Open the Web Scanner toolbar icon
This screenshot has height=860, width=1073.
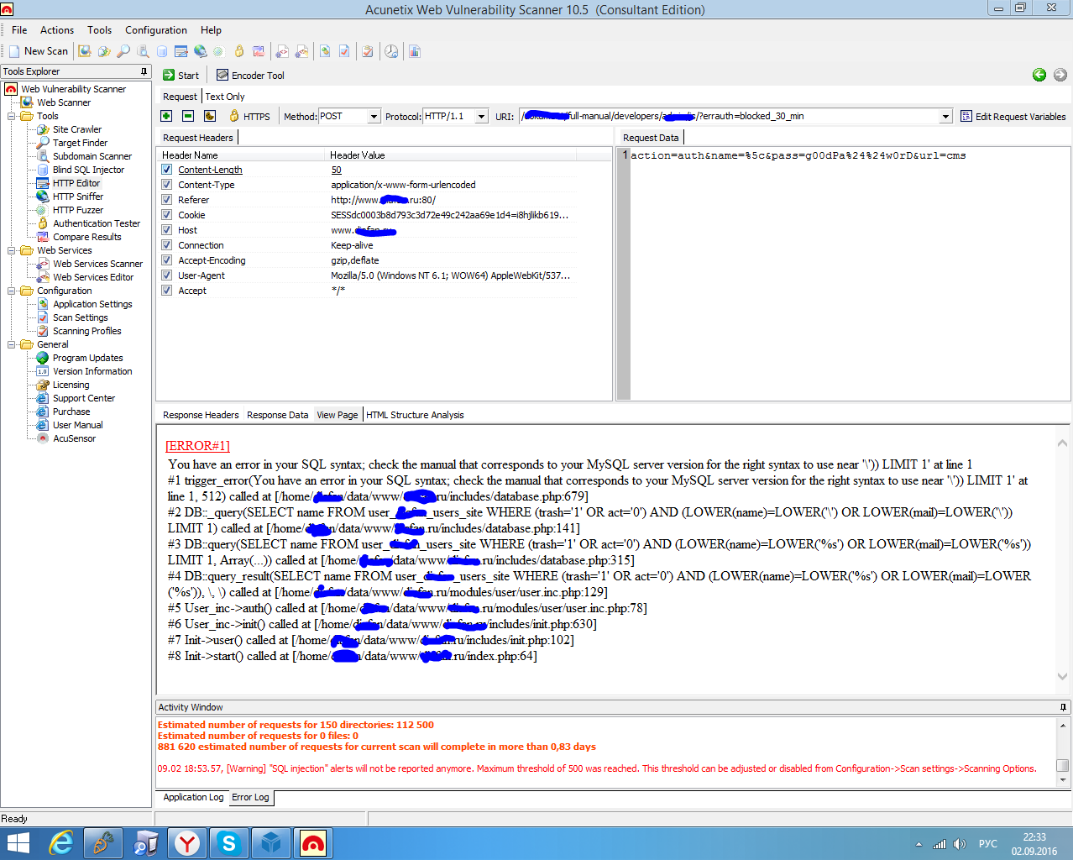click(x=85, y=51)
